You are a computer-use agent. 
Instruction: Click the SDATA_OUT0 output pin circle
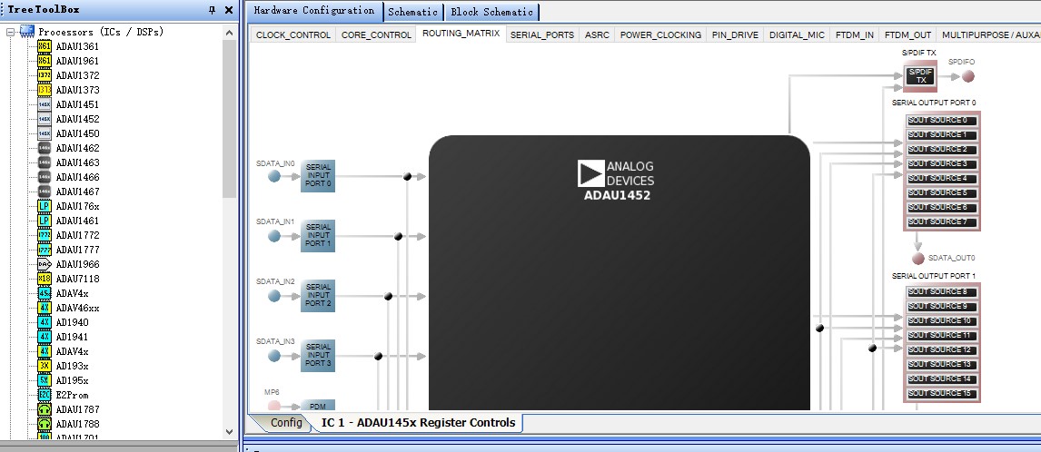(x=918, y=258)
